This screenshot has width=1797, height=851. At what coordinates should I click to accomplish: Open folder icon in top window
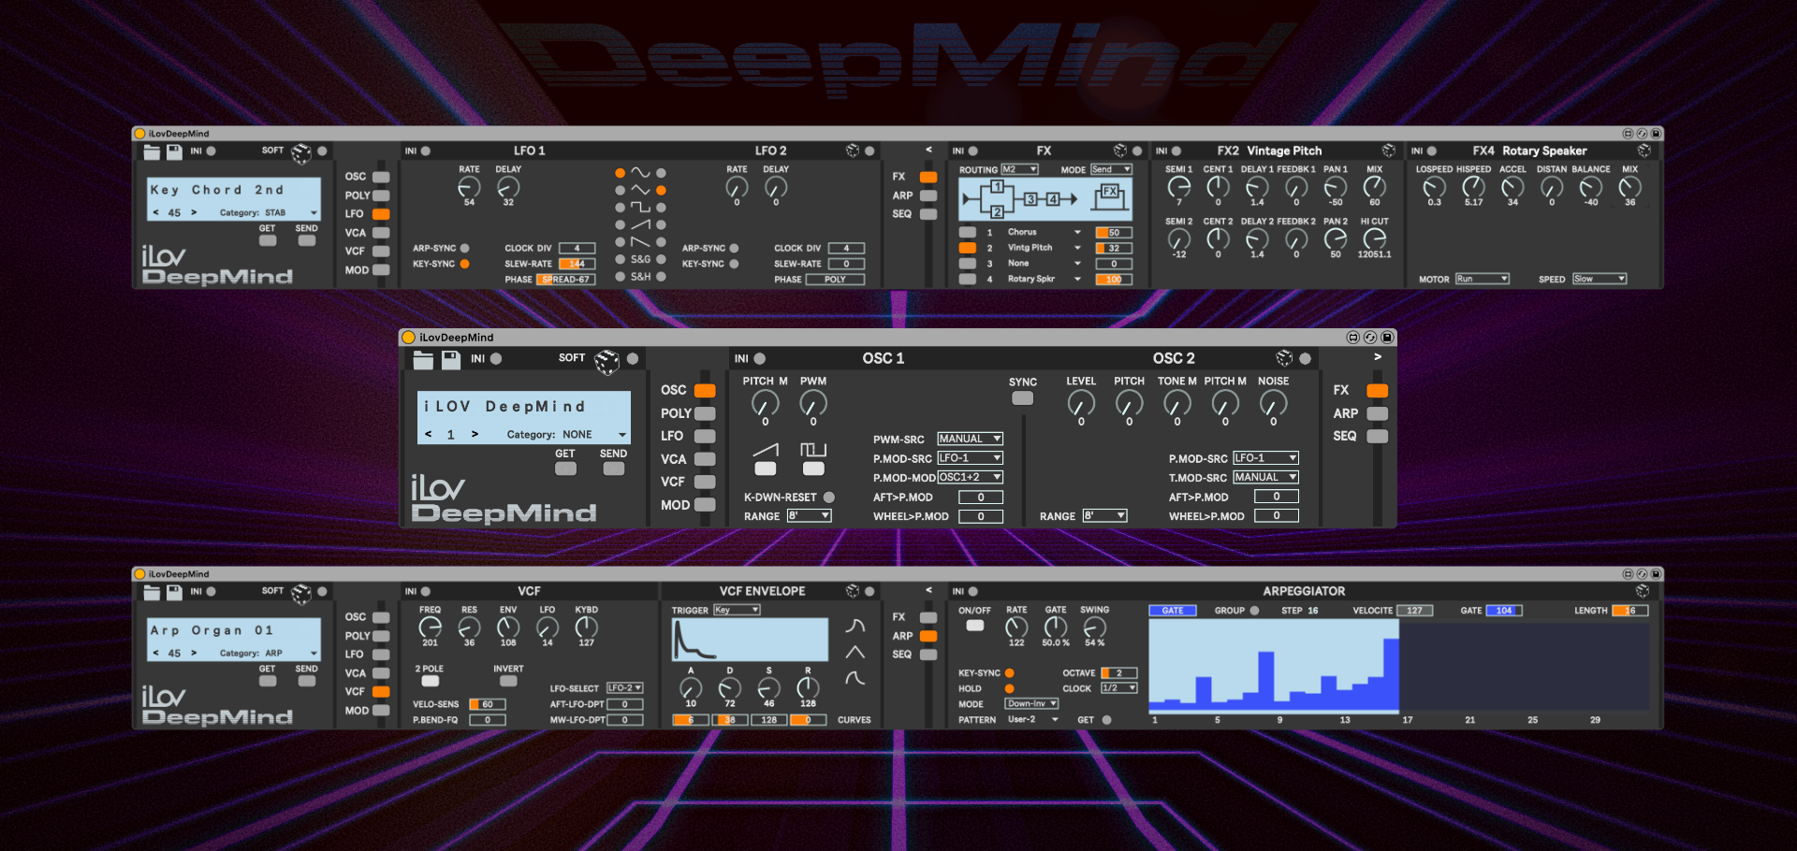(x=152, y=151)
